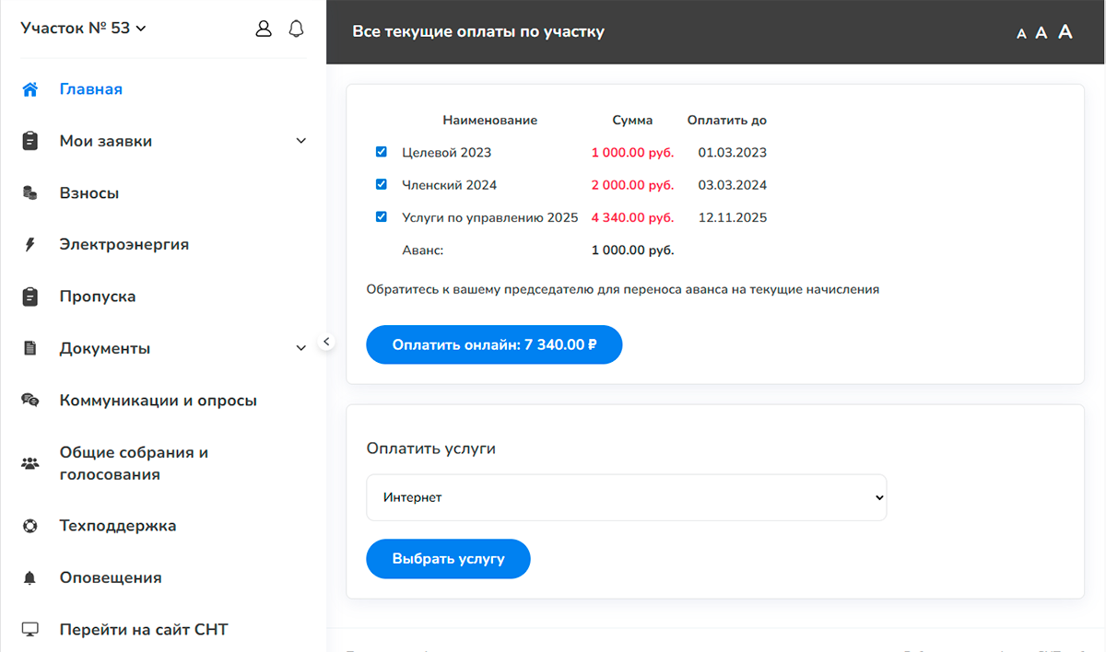Viewport: 1106px width, 652px height.
Task: Uncheck the Членский 2024 checkbox
Action: click(382, 184)
